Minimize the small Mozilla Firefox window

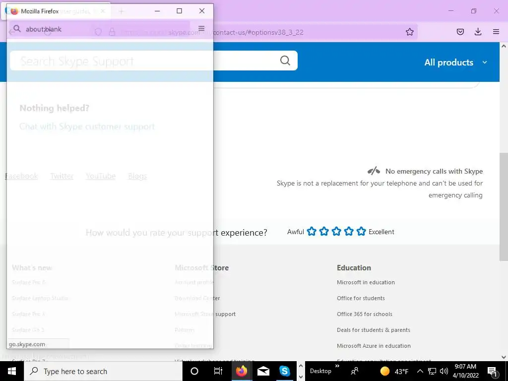coord(157,11)
